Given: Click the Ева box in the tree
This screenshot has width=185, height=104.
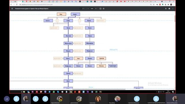Looking at the screenshot, I should click(x=62, y=14).
